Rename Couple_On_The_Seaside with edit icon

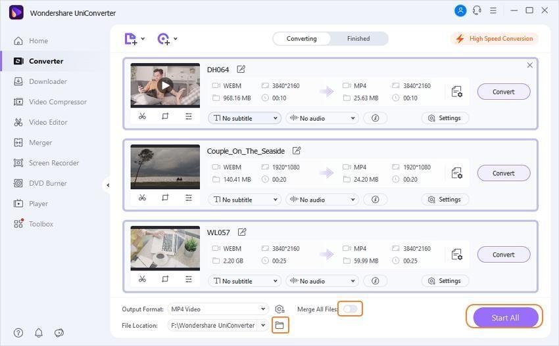[x=296, y=150]
